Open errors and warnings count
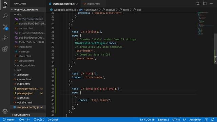217x122 pixels. pos(39,120)
